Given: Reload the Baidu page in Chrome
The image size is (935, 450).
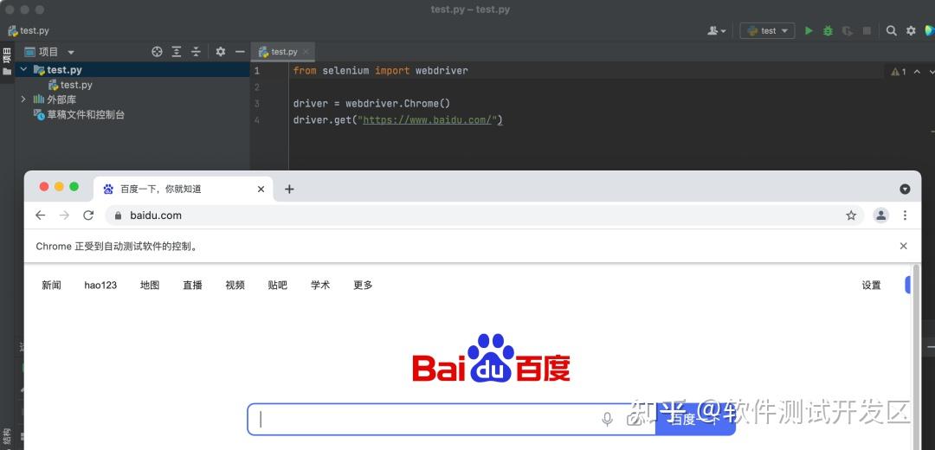Looking at the screenshot, I should pyautogui.click(x=88, y=215).
